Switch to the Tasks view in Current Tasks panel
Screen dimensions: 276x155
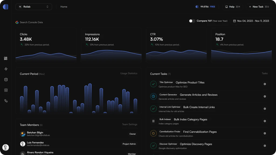point(264,73)
